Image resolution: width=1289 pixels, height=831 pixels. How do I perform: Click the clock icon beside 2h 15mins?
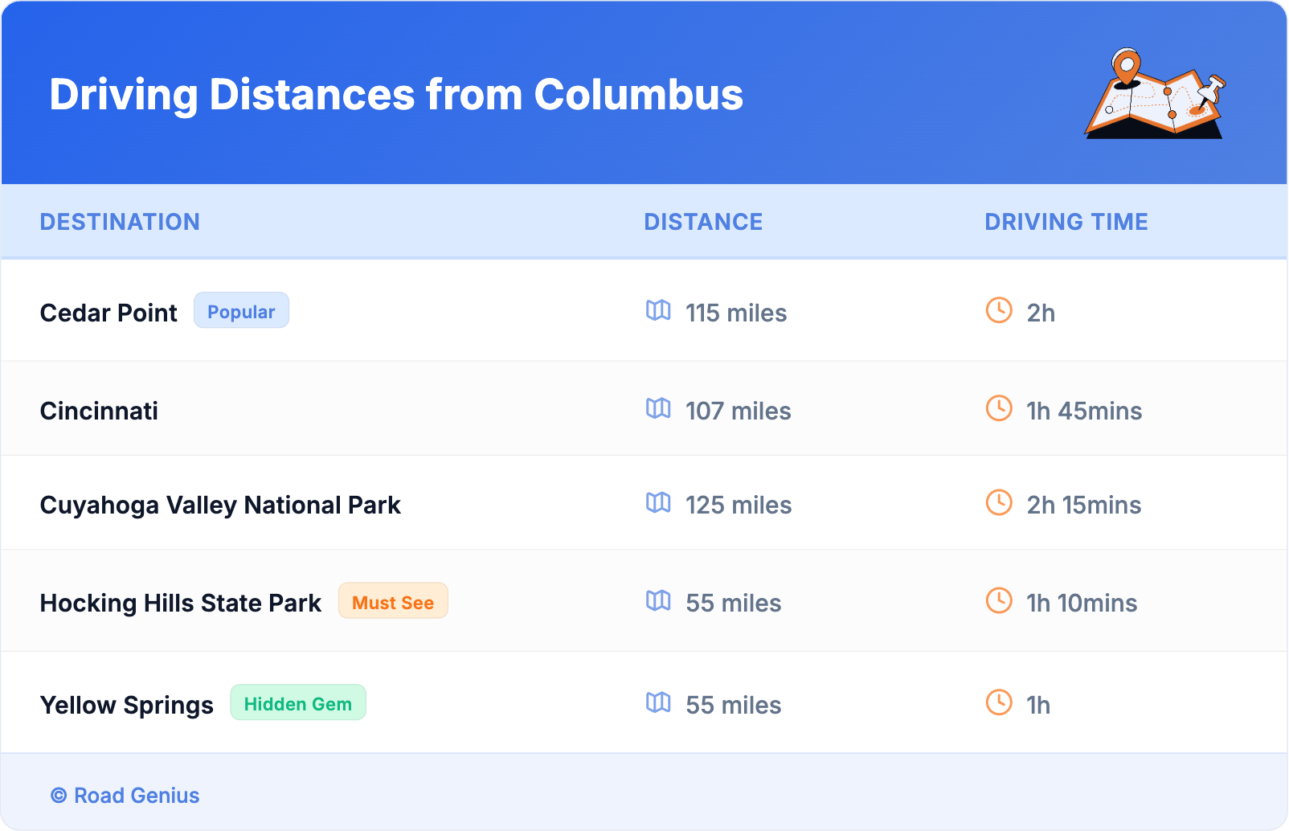point(999,503)
